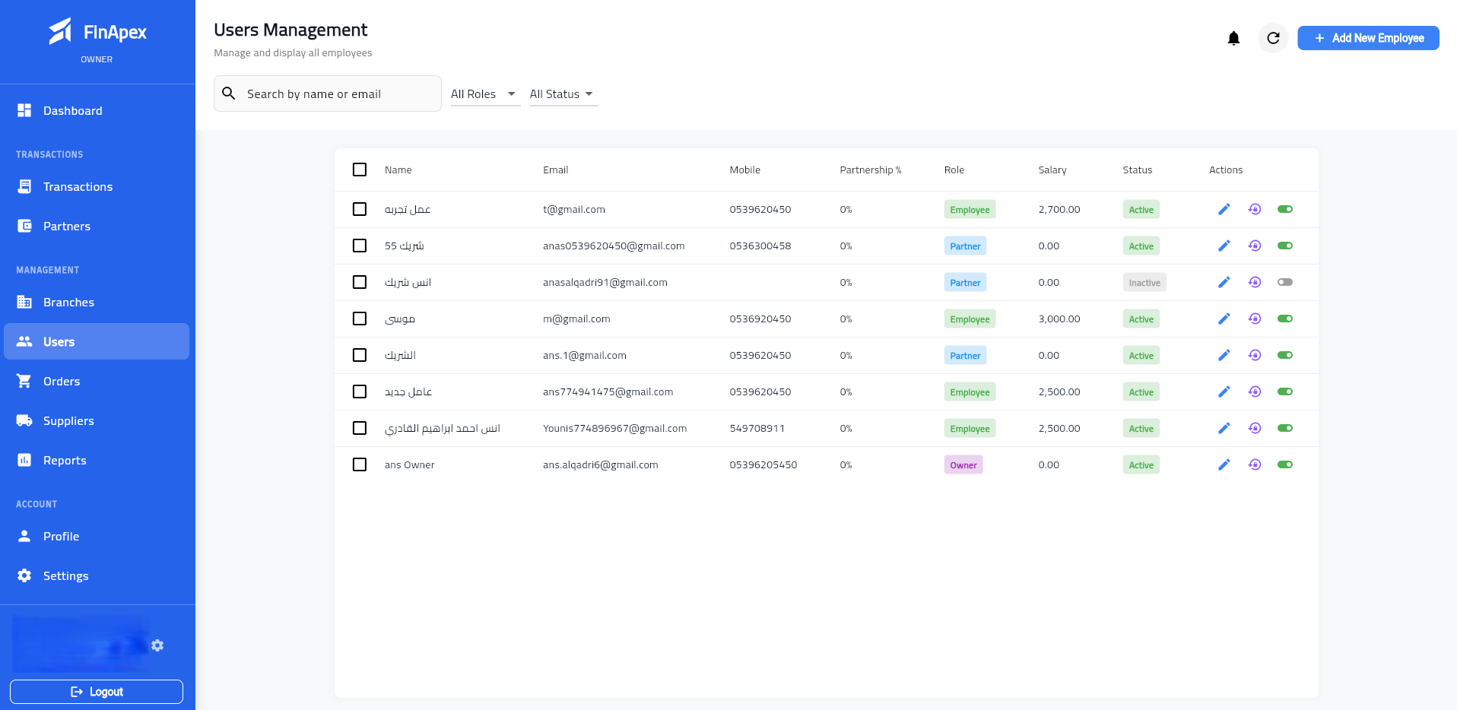Focus the search by name or email field

(328, 94)
